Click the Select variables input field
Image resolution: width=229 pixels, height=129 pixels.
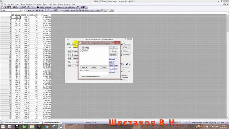coord(94,73)
